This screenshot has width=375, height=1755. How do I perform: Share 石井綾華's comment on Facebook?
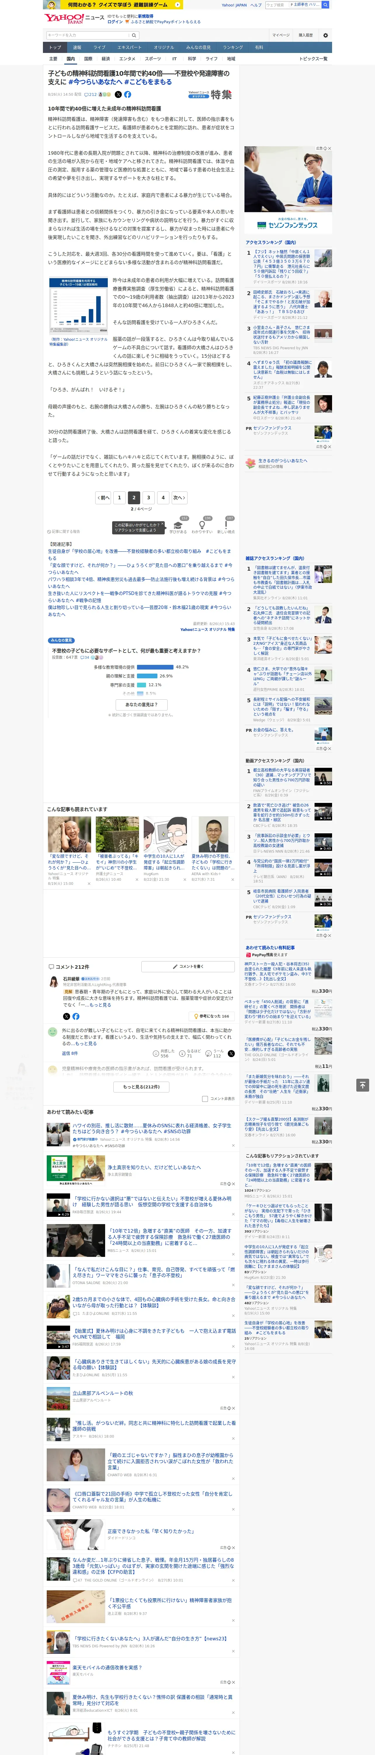click(76, 1016)
